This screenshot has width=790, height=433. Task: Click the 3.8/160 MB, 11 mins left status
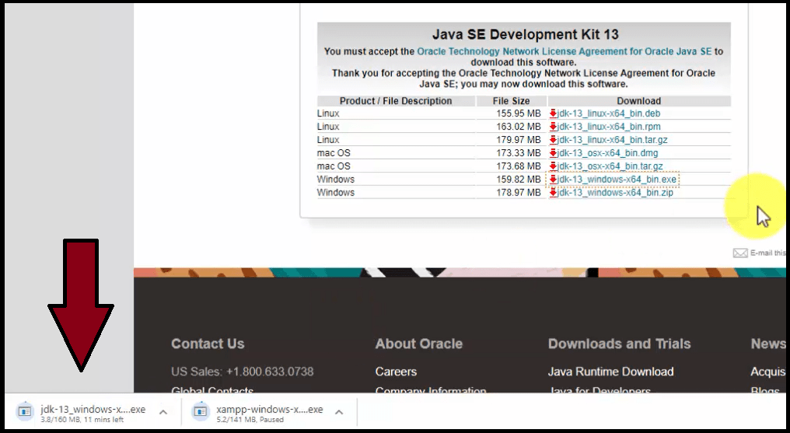82,420
